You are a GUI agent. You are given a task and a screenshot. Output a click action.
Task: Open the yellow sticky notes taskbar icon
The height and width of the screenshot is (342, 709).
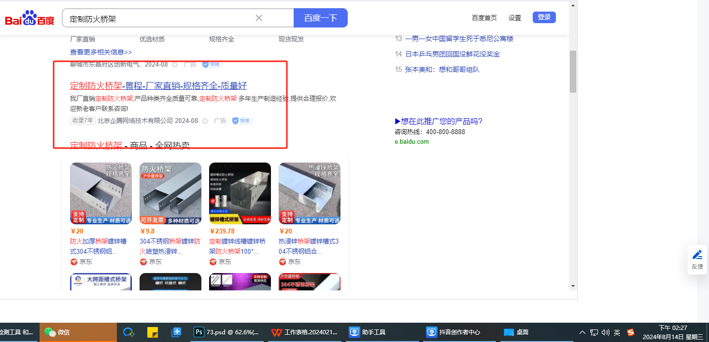[x=153, y=332]
